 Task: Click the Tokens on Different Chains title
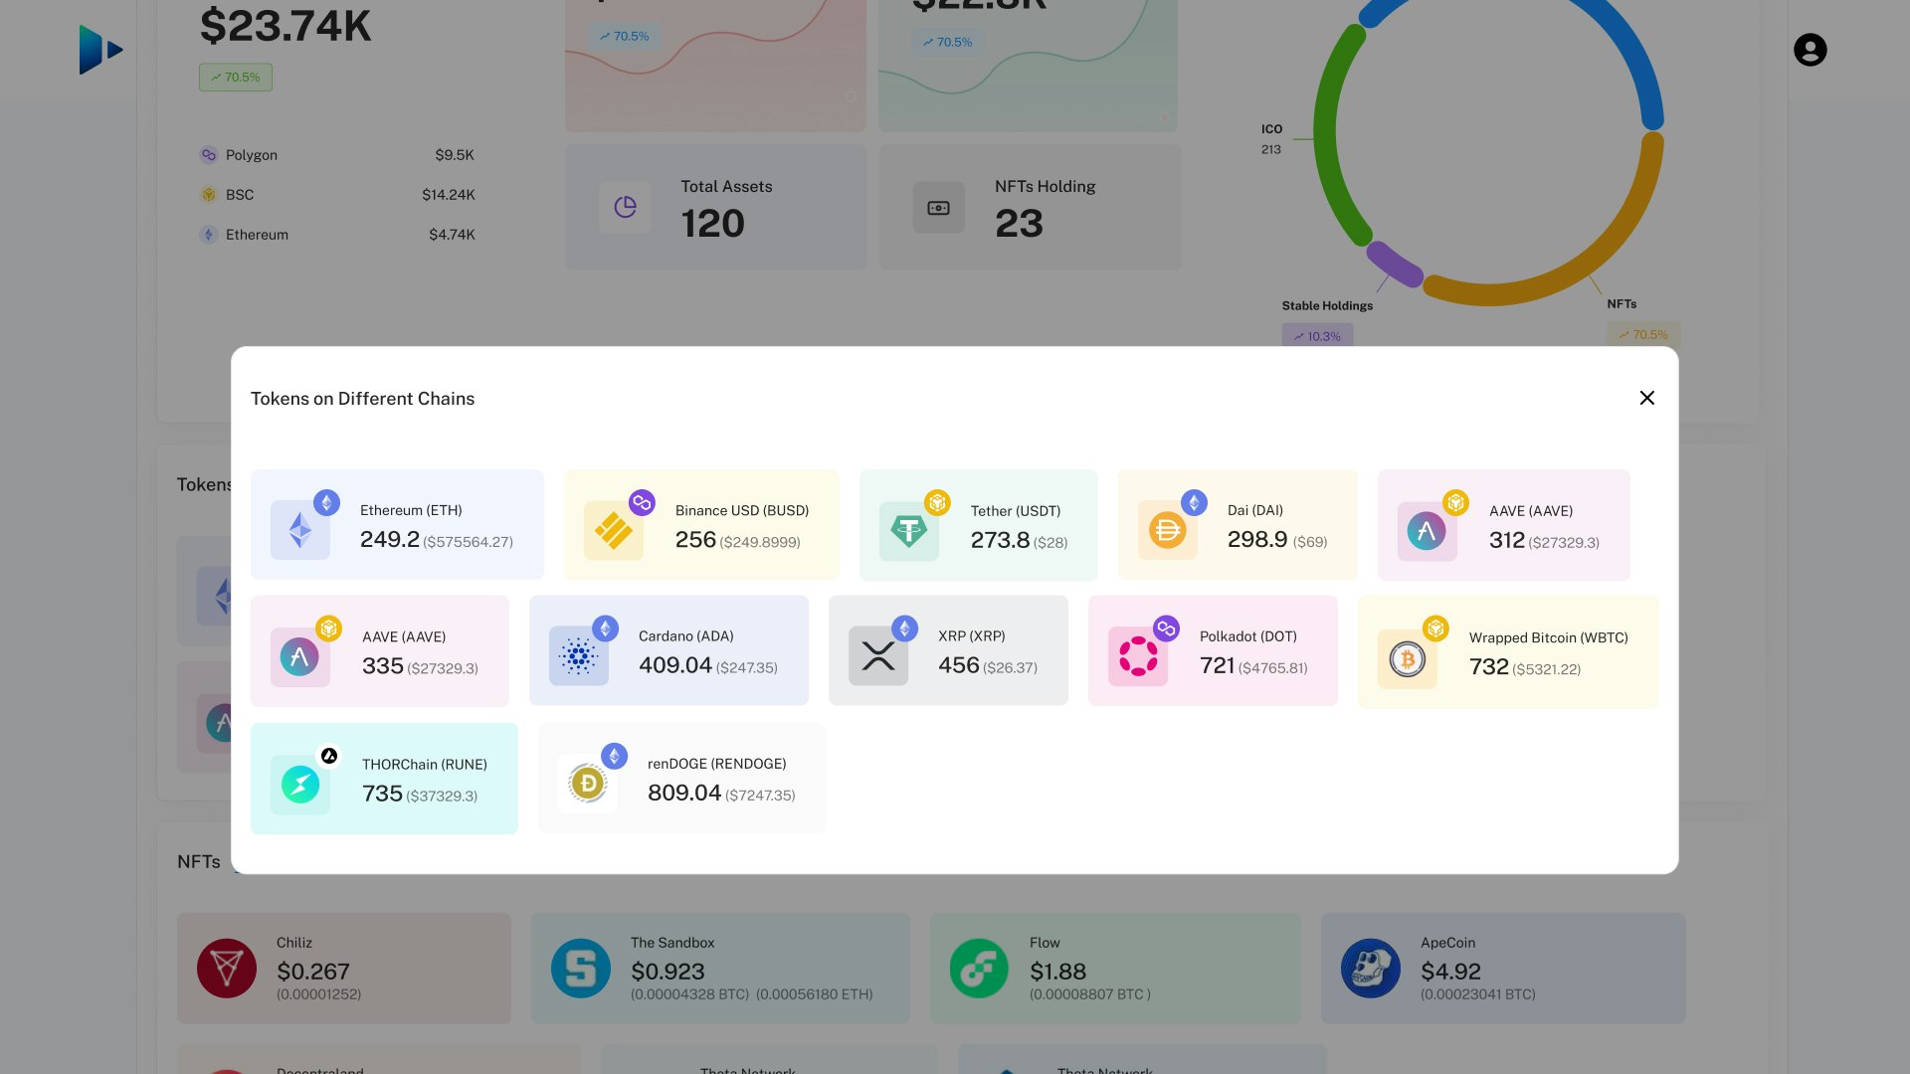pos(362,399)
